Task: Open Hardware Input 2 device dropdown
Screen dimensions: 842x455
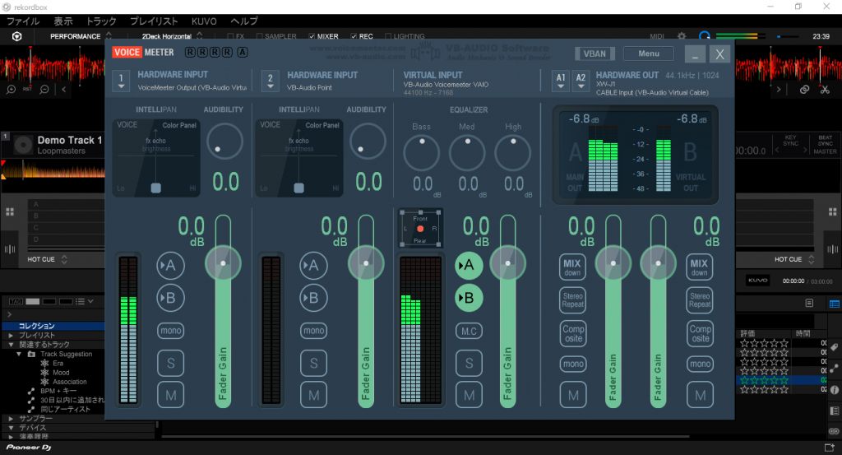Action: coord(271,81)
